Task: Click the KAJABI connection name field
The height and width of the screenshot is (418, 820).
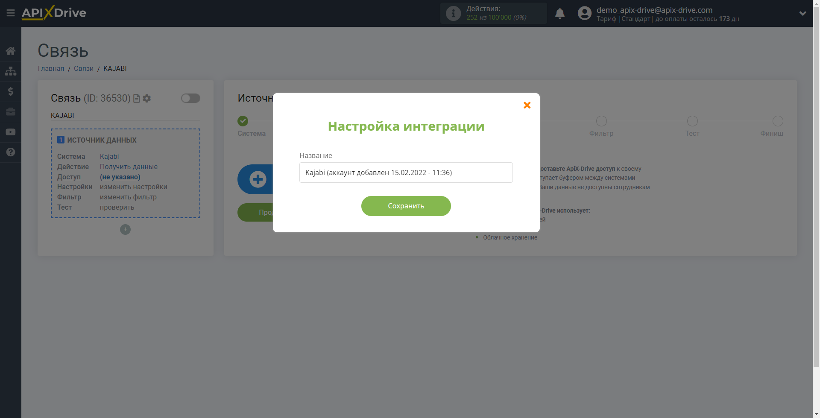Action: [x=126, y=115]
